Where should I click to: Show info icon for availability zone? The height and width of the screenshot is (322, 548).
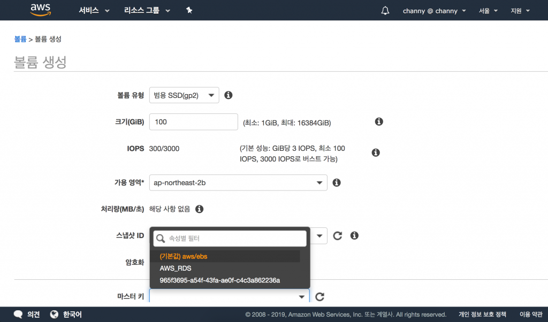(x=337, y=182)
